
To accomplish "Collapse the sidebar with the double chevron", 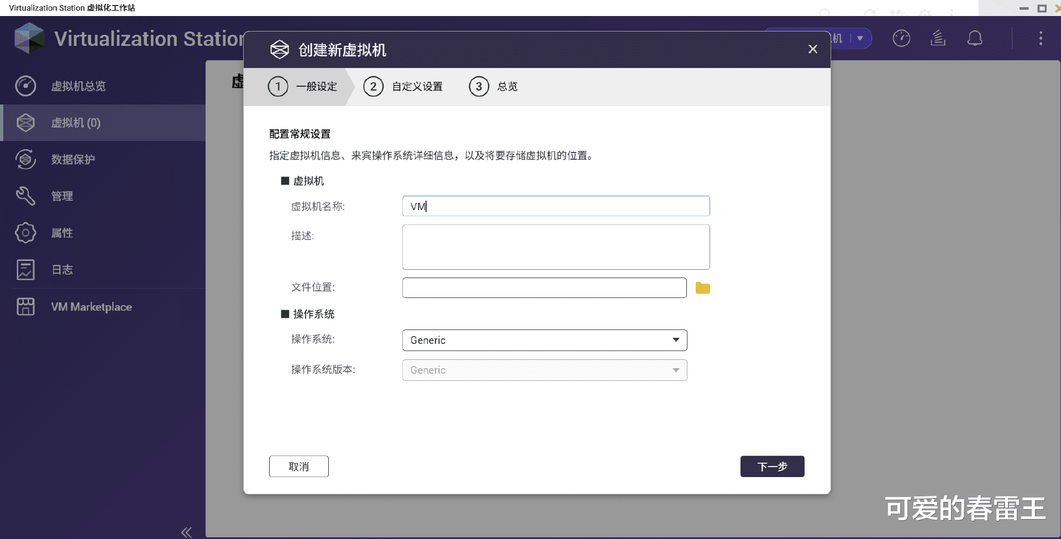I will (186, 531).
